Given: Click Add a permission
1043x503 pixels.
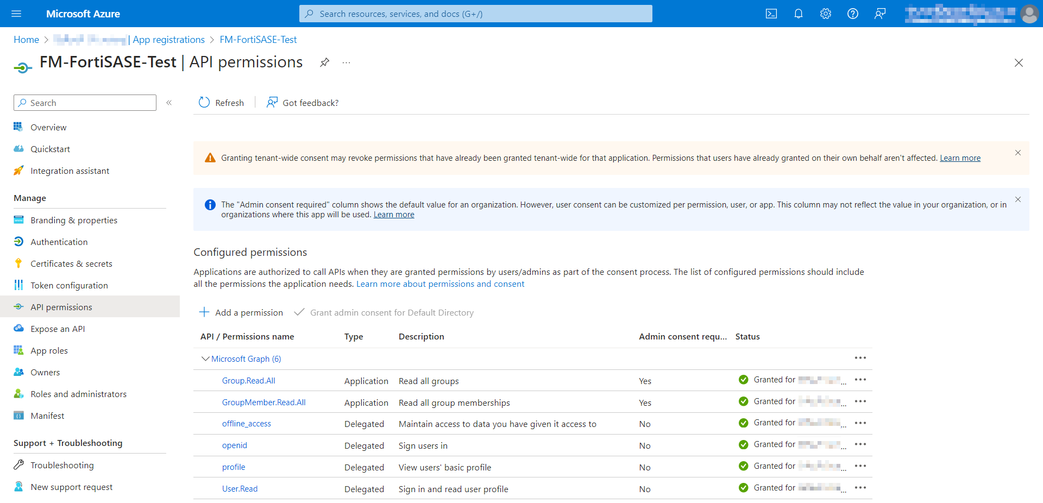Looking at the screenshot, I should point(241,312).
